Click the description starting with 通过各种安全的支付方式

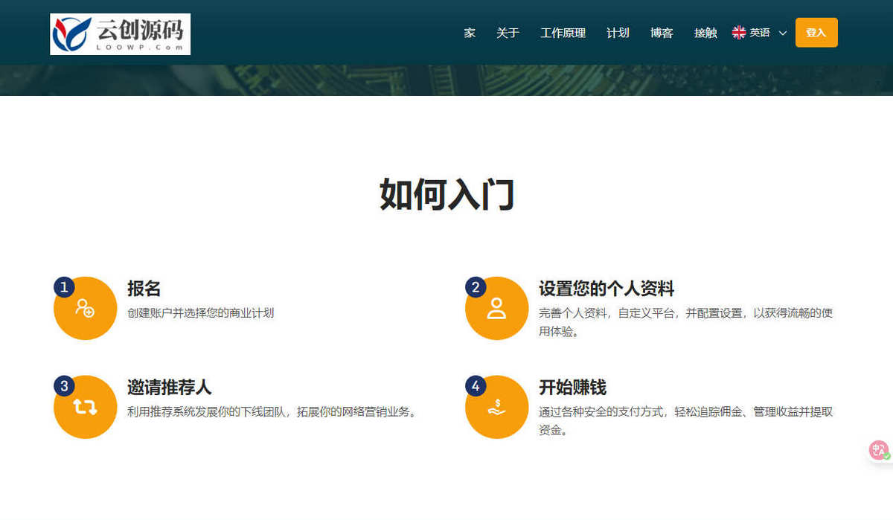[685, 421]
